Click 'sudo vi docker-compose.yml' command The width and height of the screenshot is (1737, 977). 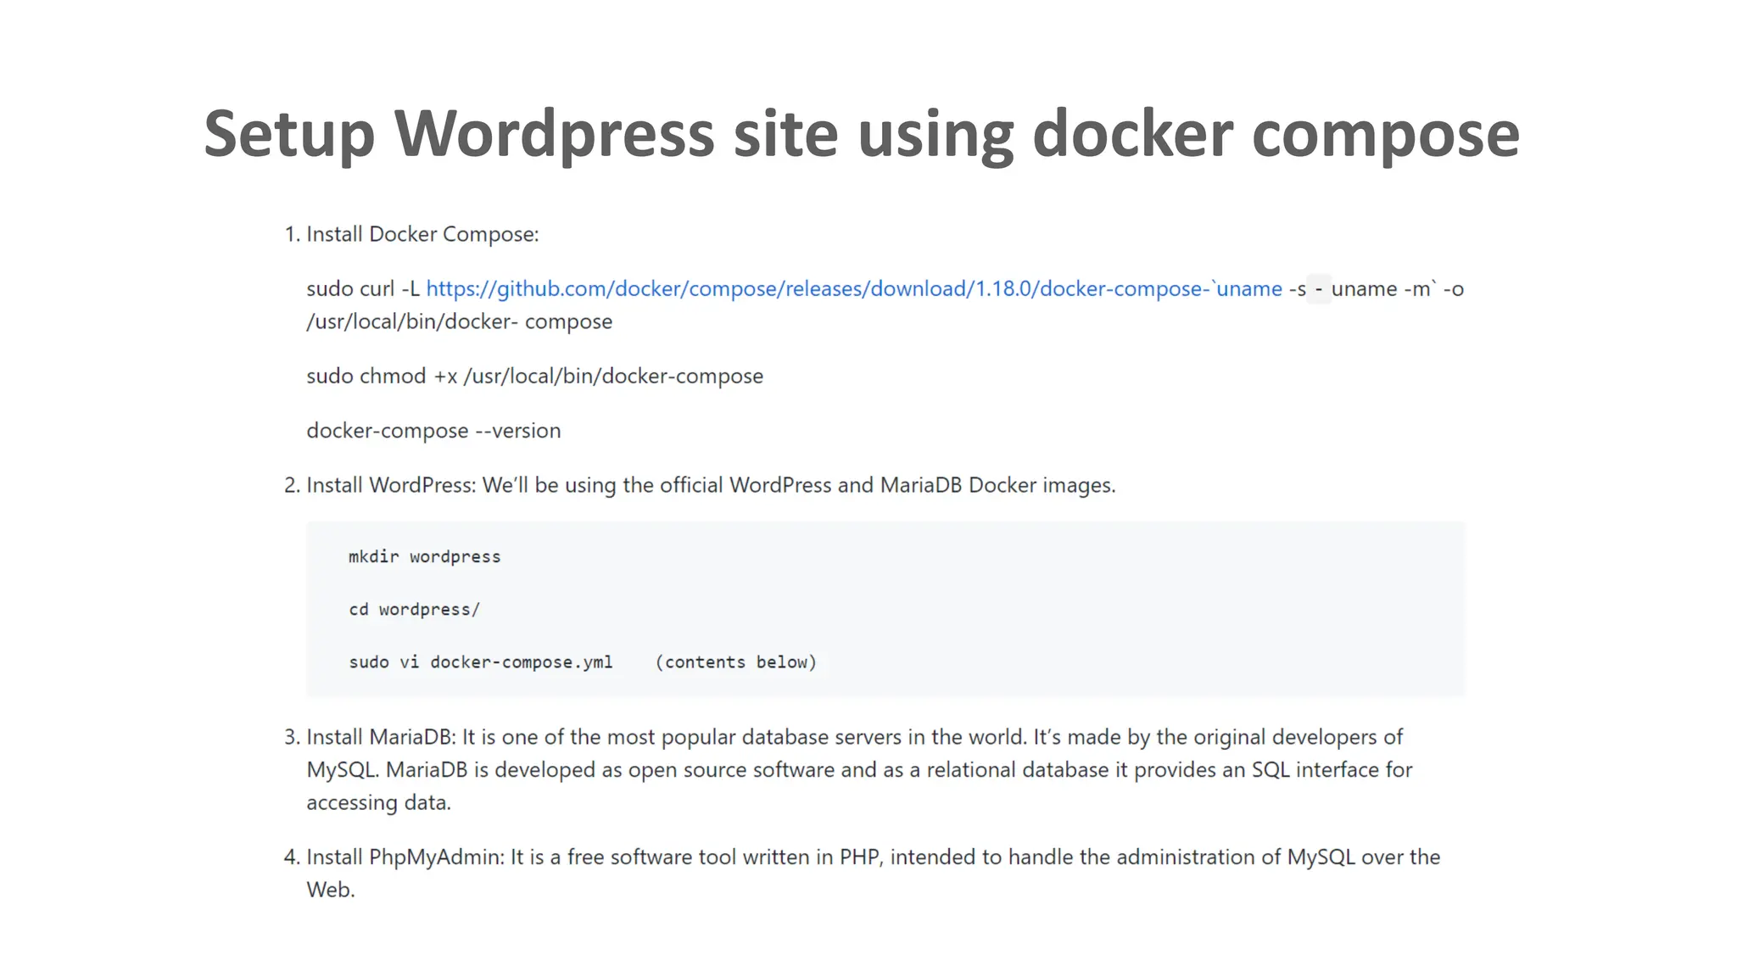[480, 662]
